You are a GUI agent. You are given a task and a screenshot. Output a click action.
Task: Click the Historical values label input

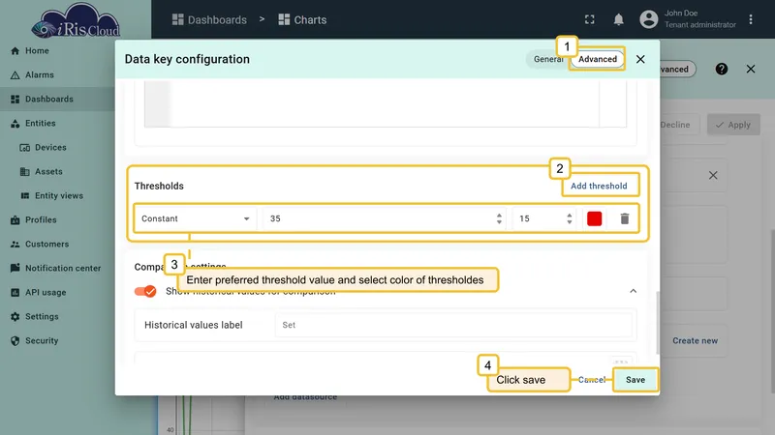453,325
